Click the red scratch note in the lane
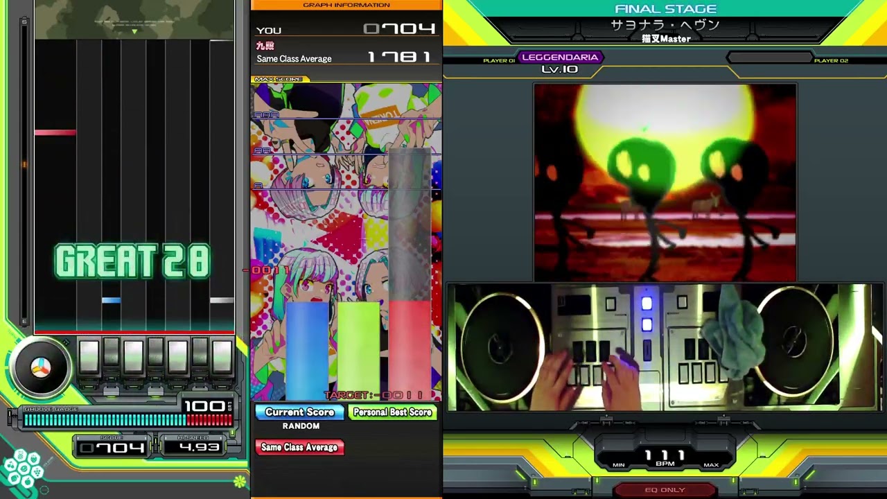This screenshot has height=499, width=887. coord(55,132)
